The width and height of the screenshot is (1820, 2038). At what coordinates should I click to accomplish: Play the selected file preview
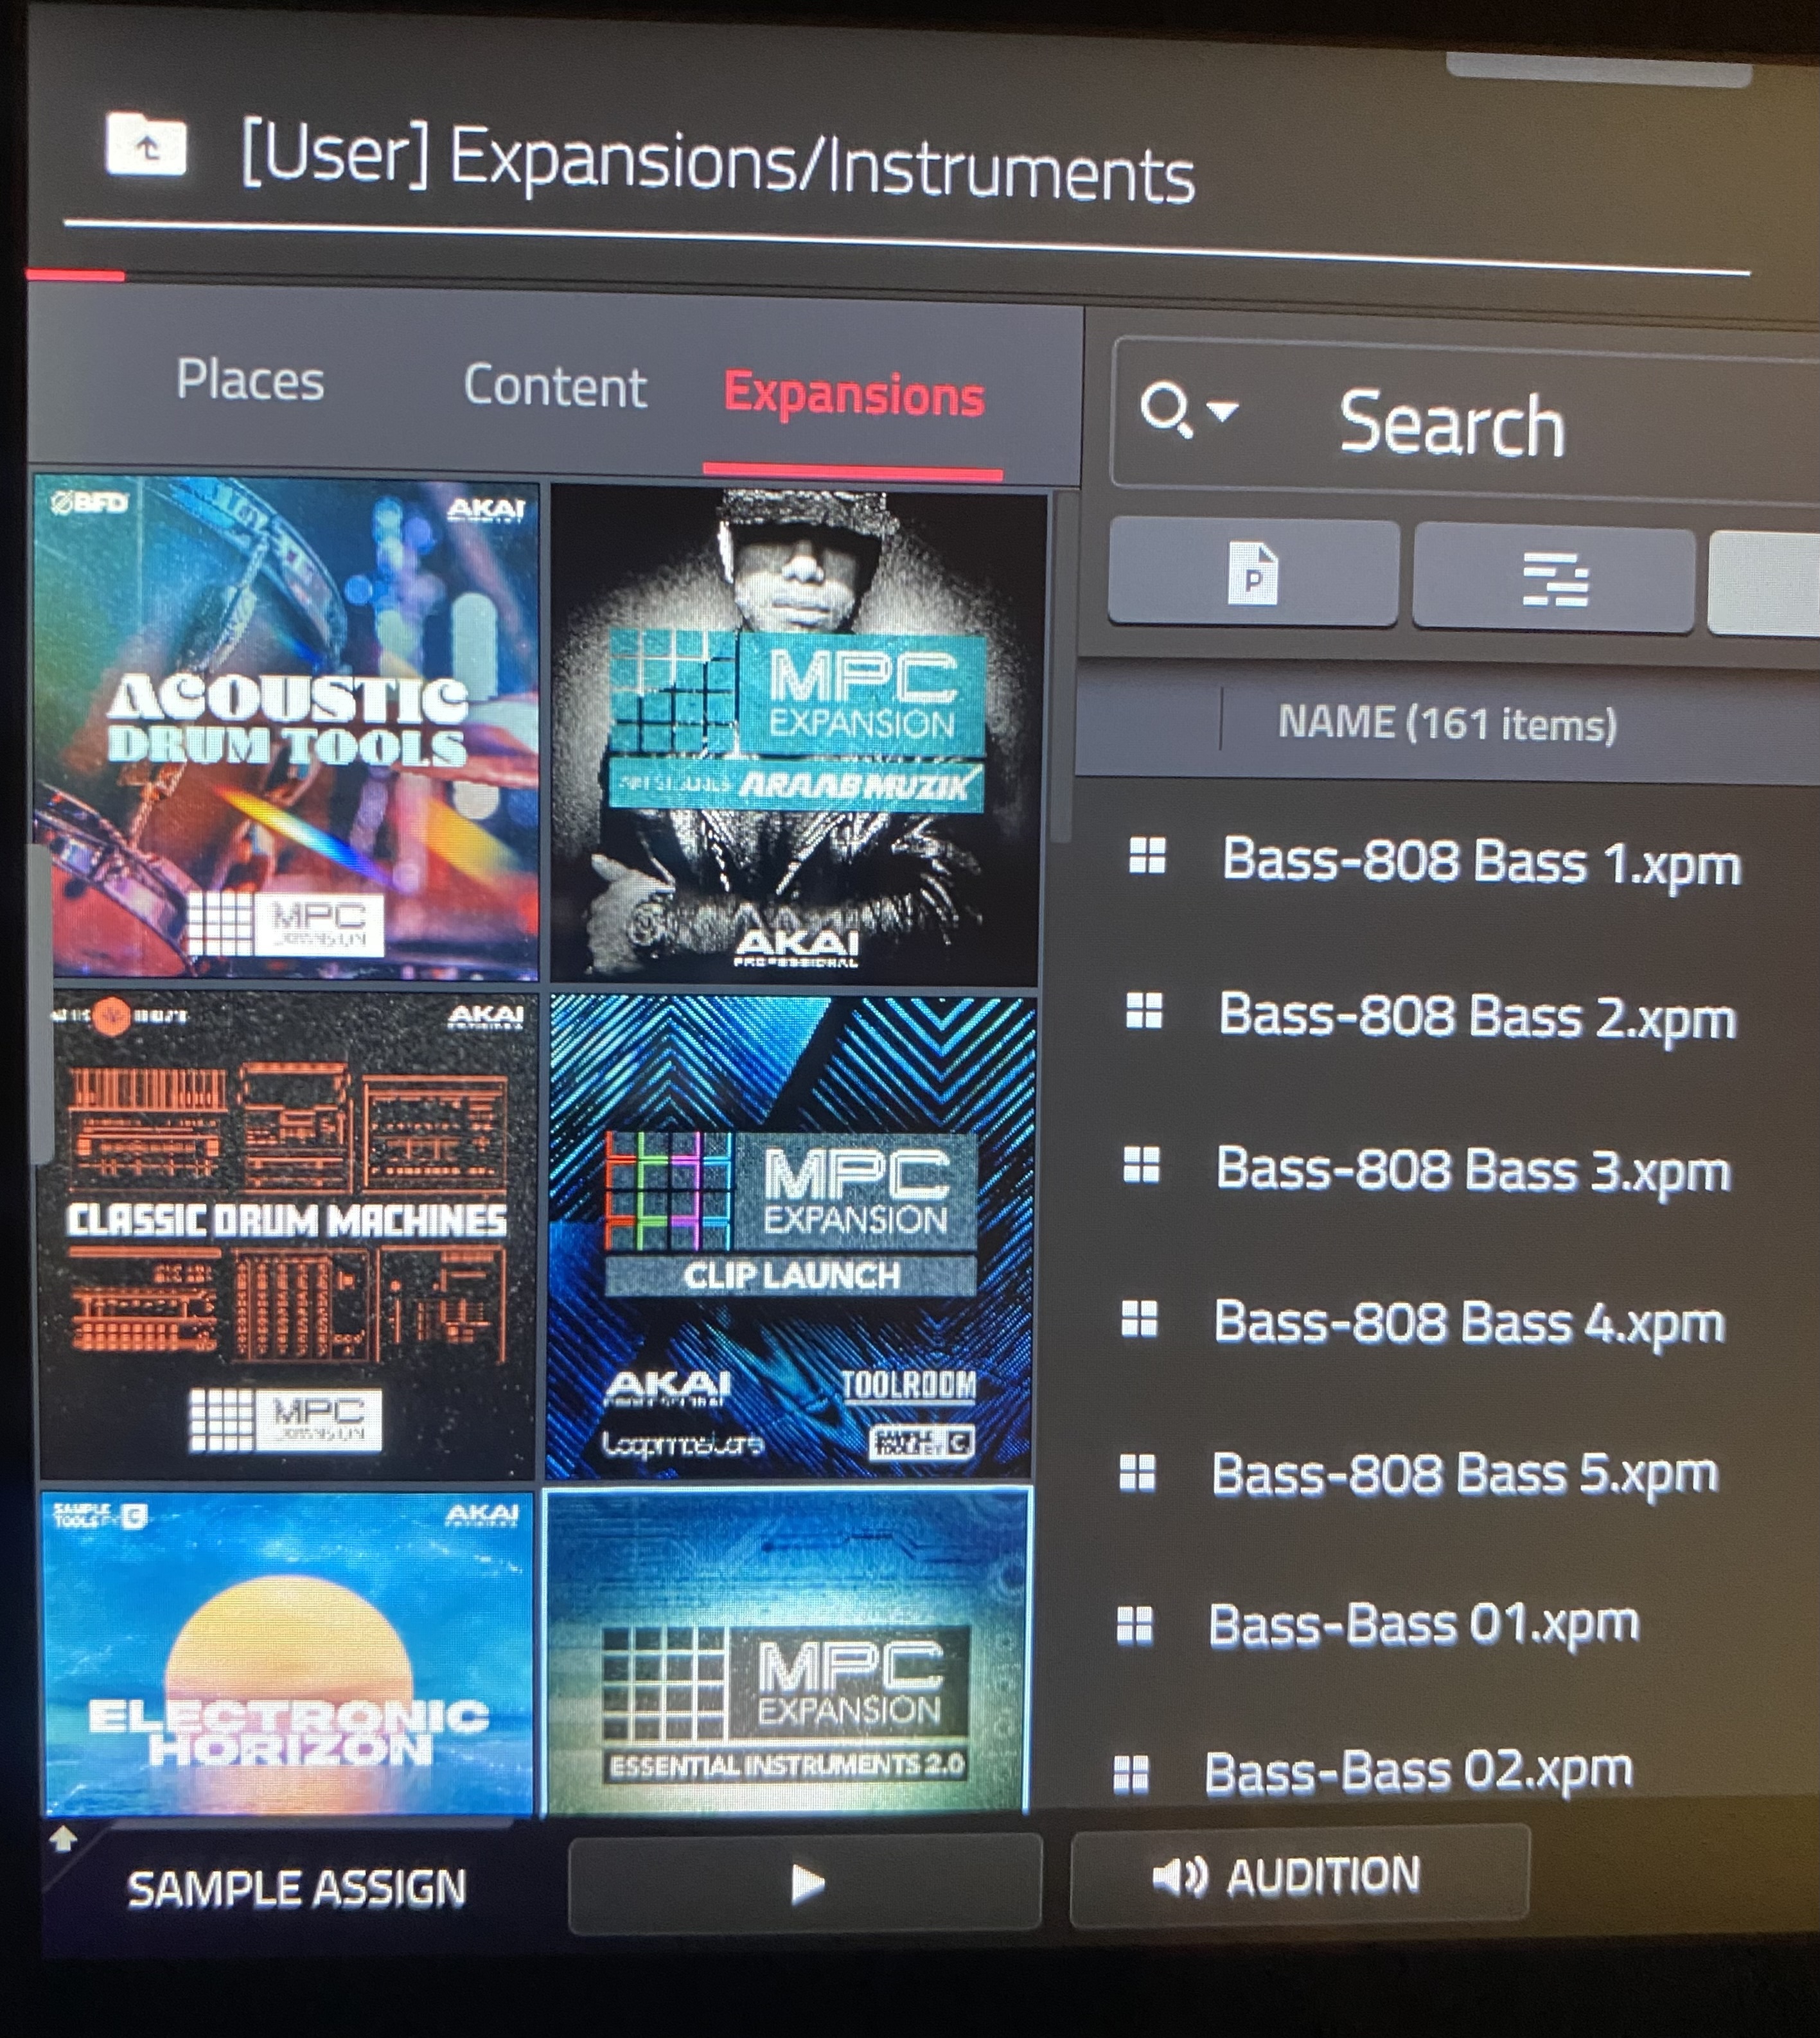805,1883
